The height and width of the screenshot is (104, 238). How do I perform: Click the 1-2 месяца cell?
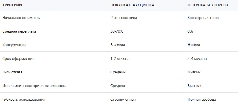tap(120, 59)
